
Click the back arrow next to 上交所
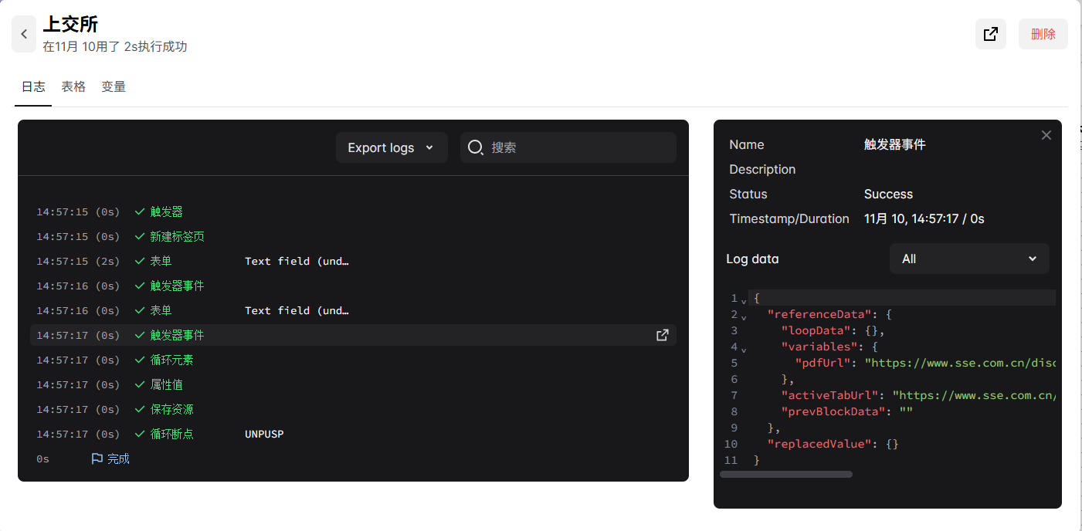point(24,34)
